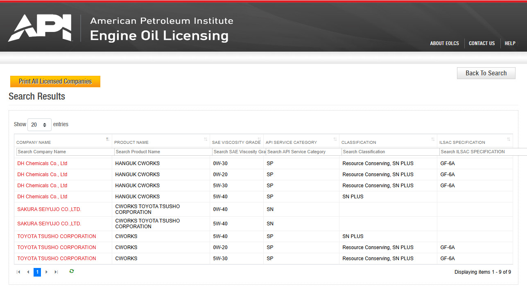
Task: Click SN PLUS in DH Chemicals 5W-40 row
Action: tap(353, 197)
